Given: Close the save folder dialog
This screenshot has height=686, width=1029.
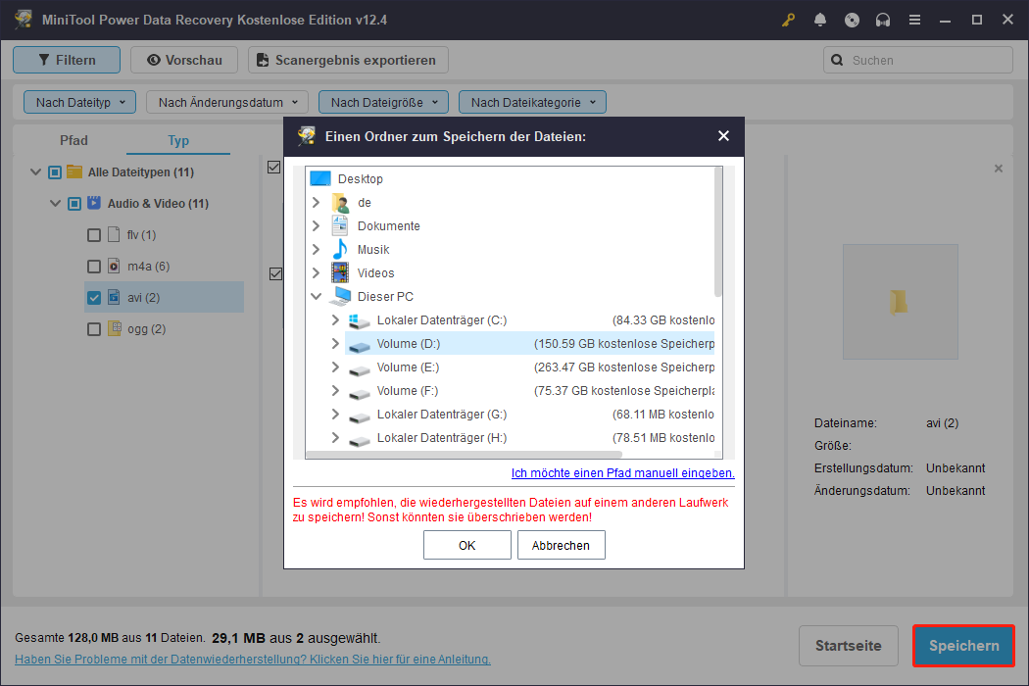Looking at the screenshot, I should click(x=723, y=136).
